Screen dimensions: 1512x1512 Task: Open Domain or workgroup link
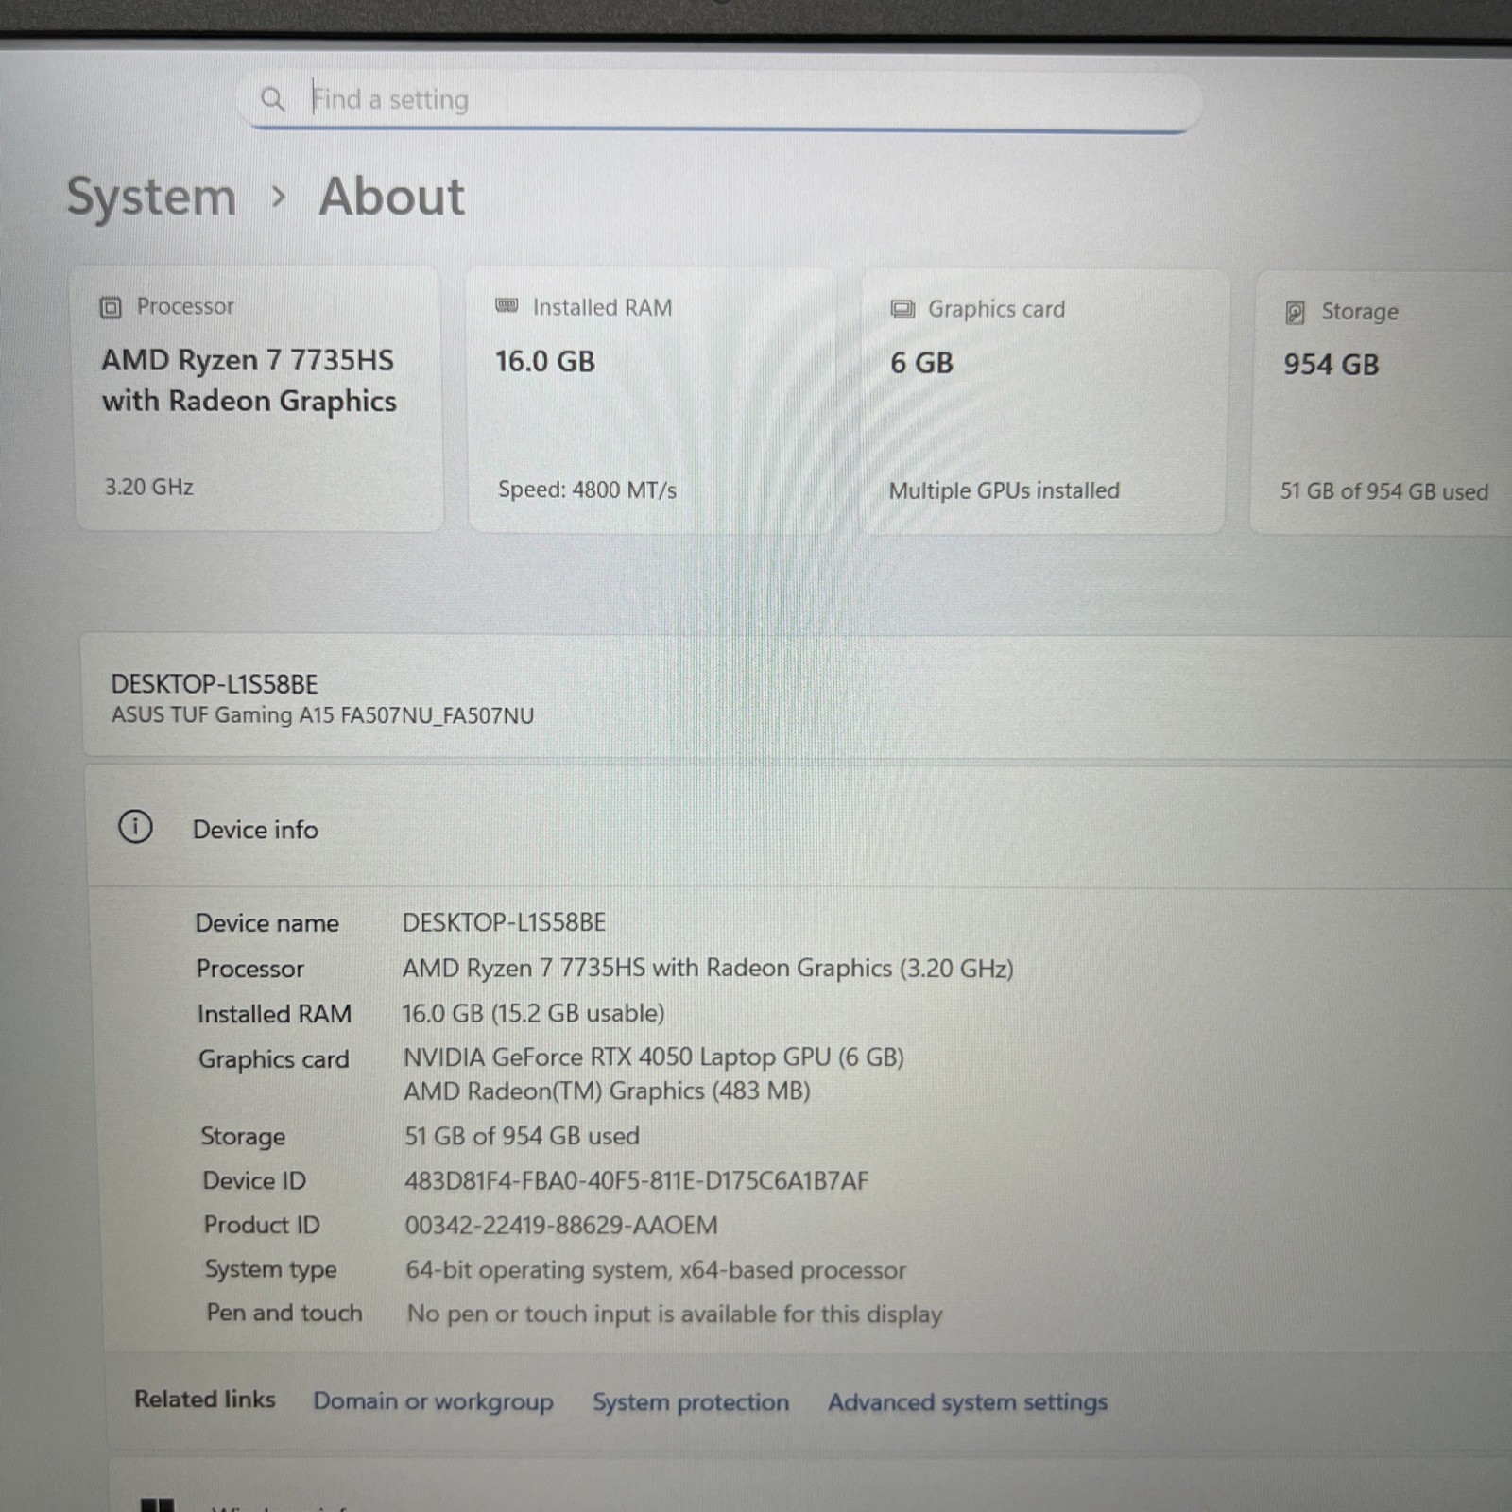coord(433,1401)
